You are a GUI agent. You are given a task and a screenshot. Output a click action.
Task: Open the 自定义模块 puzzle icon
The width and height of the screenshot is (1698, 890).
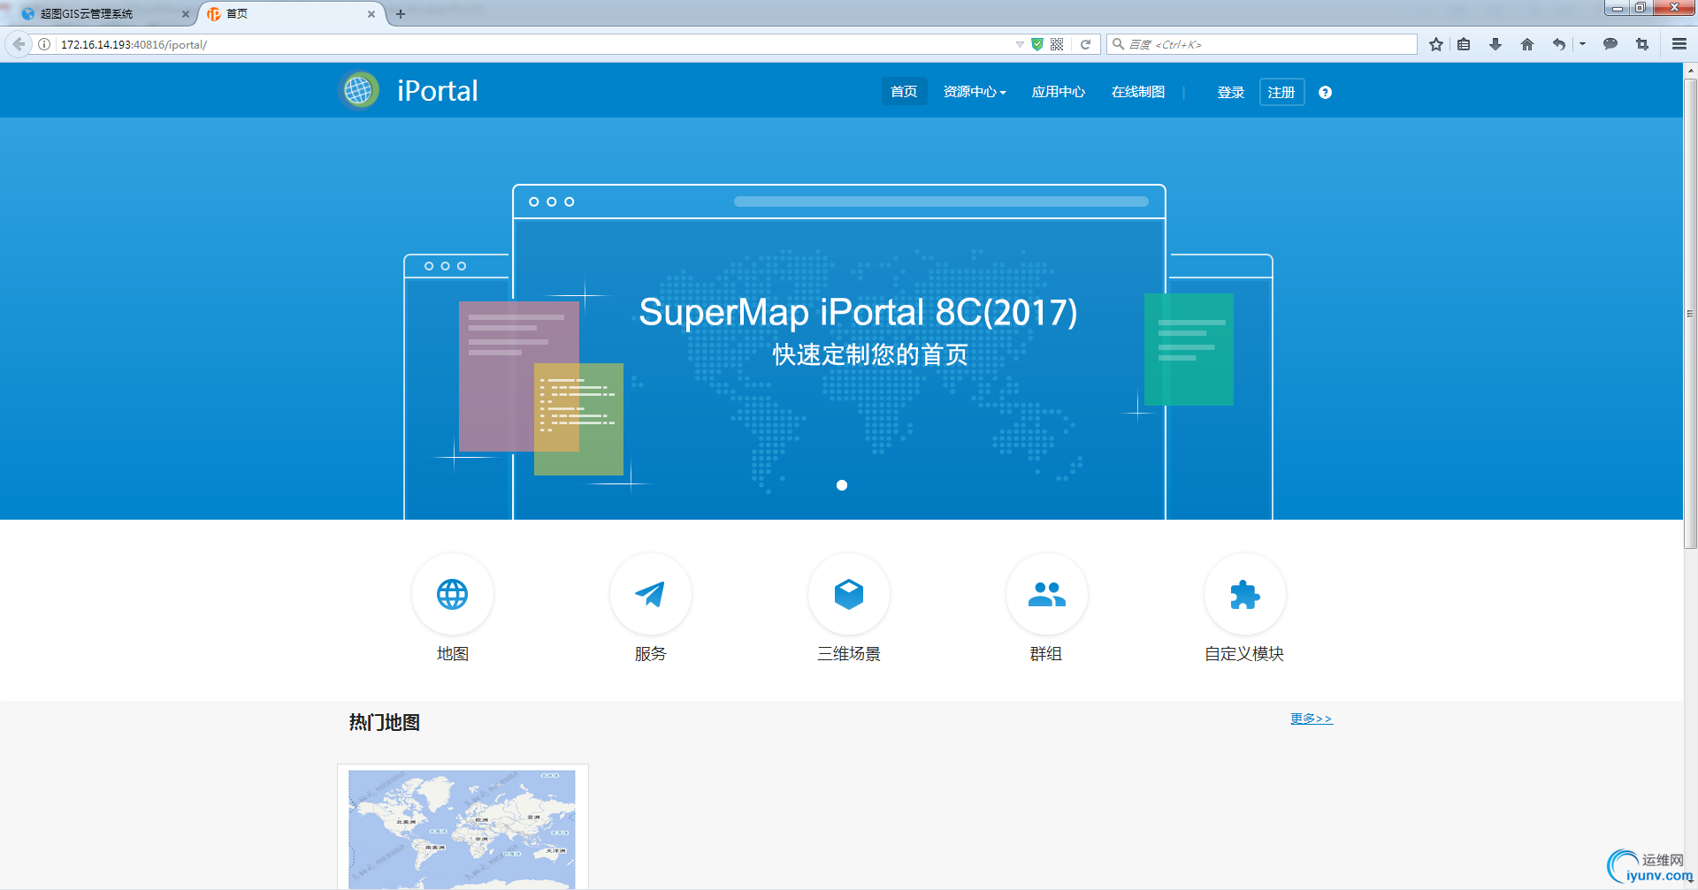click(1245, 594)
